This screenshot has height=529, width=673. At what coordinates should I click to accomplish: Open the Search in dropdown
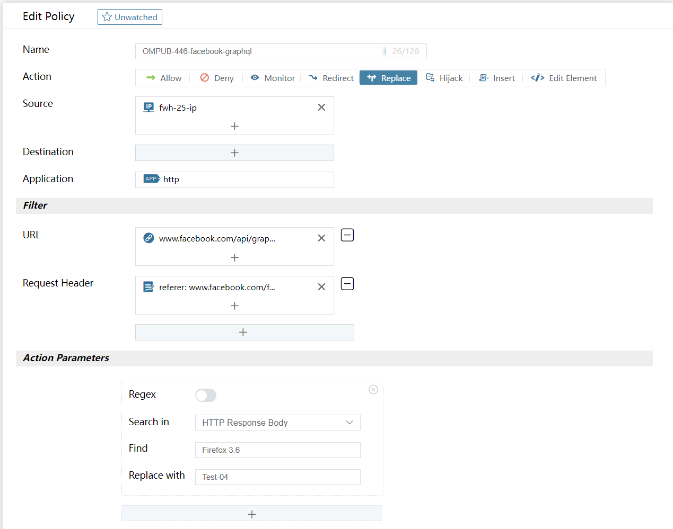[x=277, y=423]
